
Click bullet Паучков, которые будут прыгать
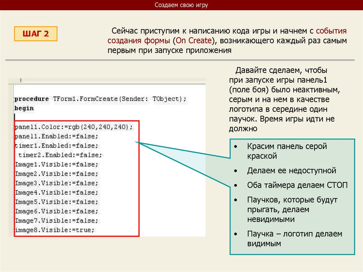point(292,210)
